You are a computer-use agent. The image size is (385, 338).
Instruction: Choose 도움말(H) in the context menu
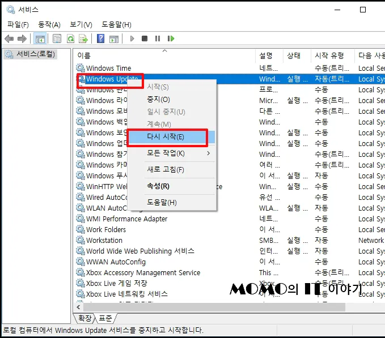click(171, 203)
